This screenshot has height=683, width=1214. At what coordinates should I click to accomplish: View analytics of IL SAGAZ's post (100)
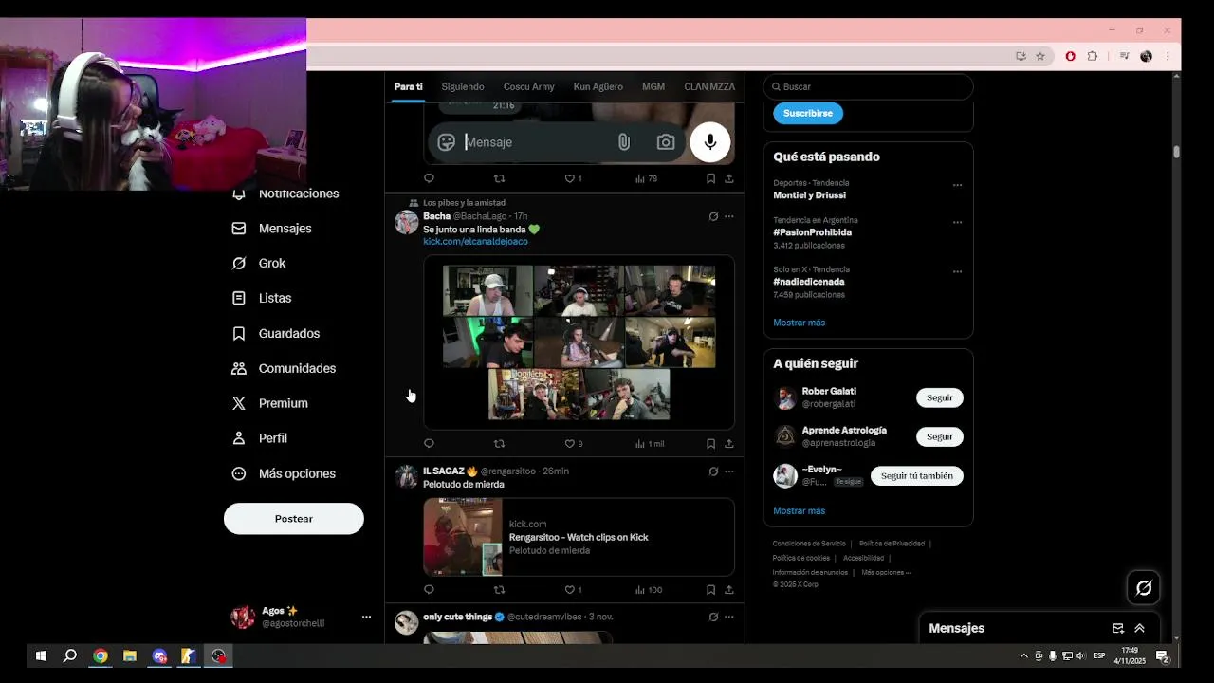pyautogui.click(x=649, y=589)
